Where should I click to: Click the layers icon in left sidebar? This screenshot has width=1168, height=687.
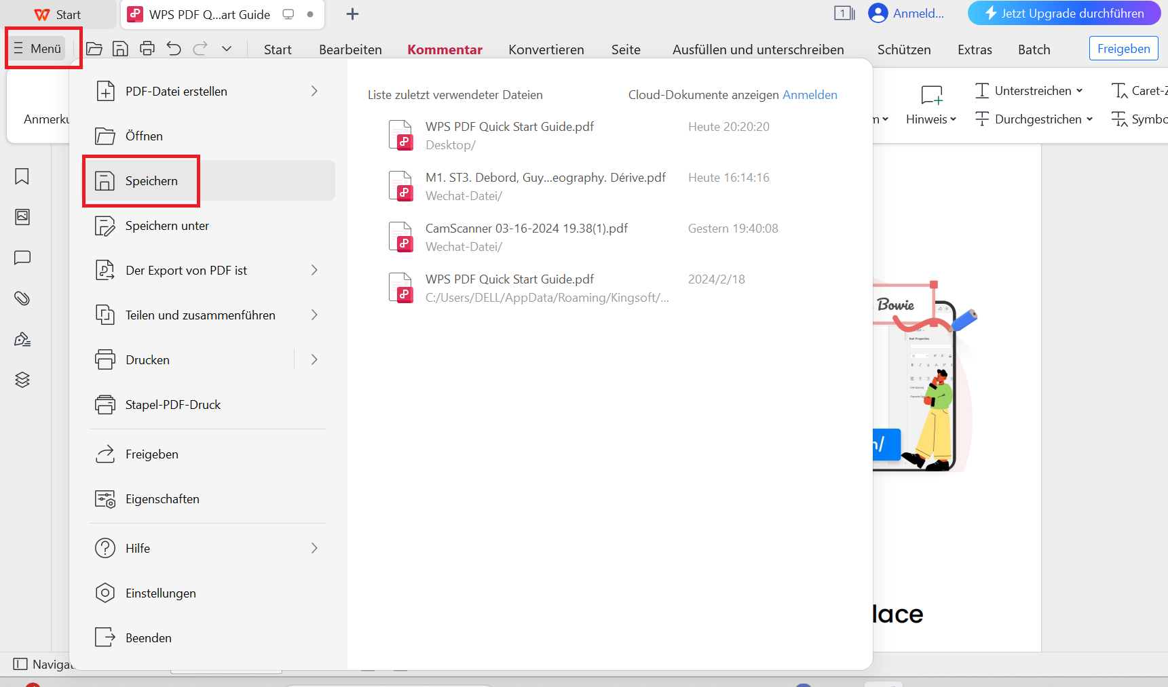22,380
